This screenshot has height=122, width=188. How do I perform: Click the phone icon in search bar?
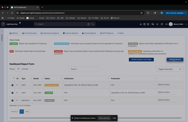[x=93, y=24]
